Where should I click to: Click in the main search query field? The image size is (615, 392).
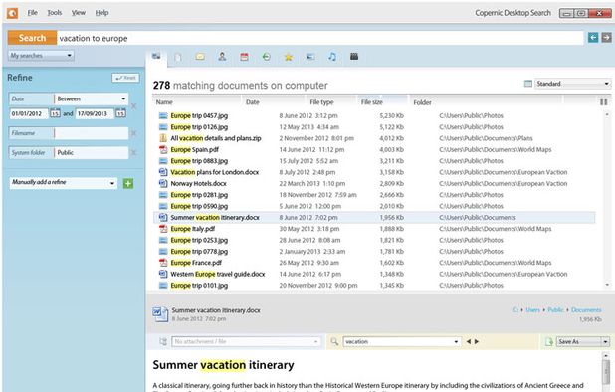click(319, 38)
